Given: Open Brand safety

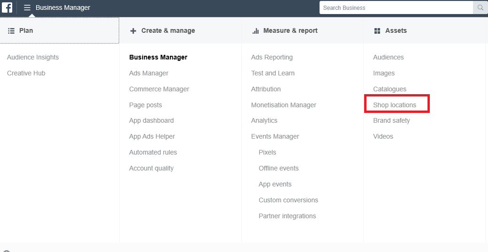Looking at the screenshot, I should 391,120.
